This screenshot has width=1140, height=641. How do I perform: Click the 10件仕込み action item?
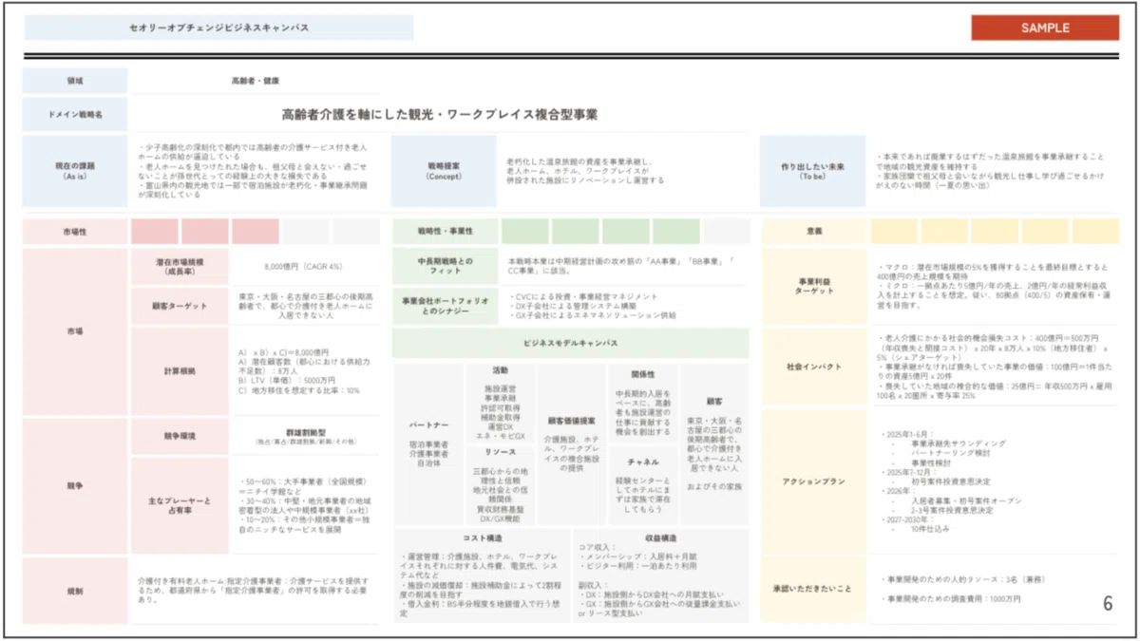[x=928, y=528]
